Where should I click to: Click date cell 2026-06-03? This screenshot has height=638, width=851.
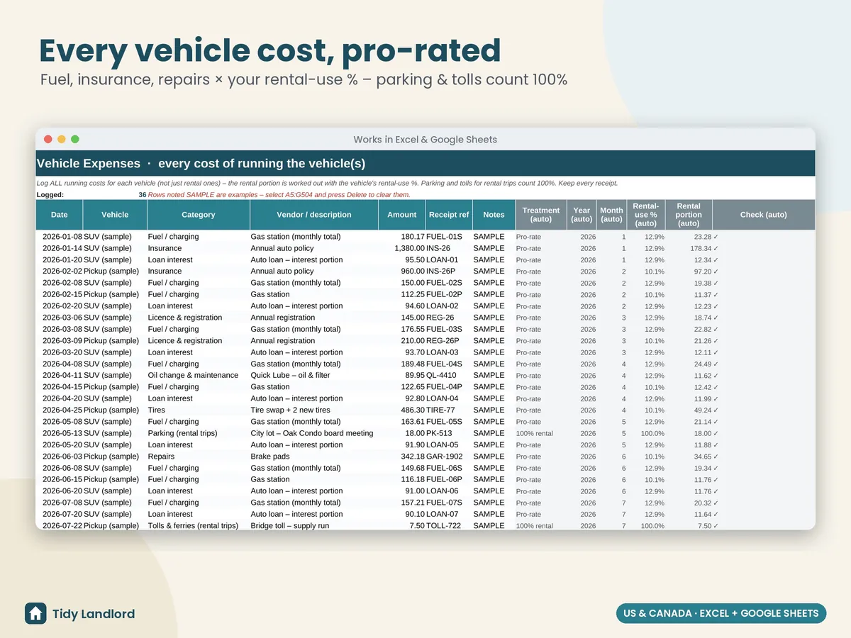tap(62, 457)
